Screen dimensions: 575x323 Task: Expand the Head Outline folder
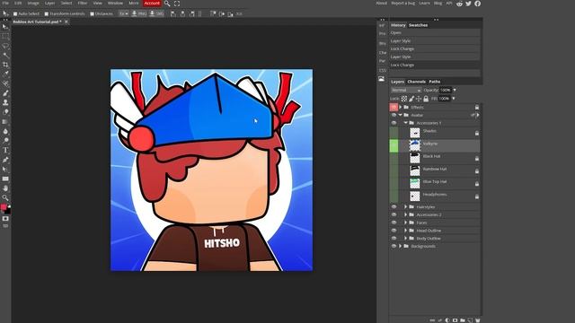click(406, 231)
